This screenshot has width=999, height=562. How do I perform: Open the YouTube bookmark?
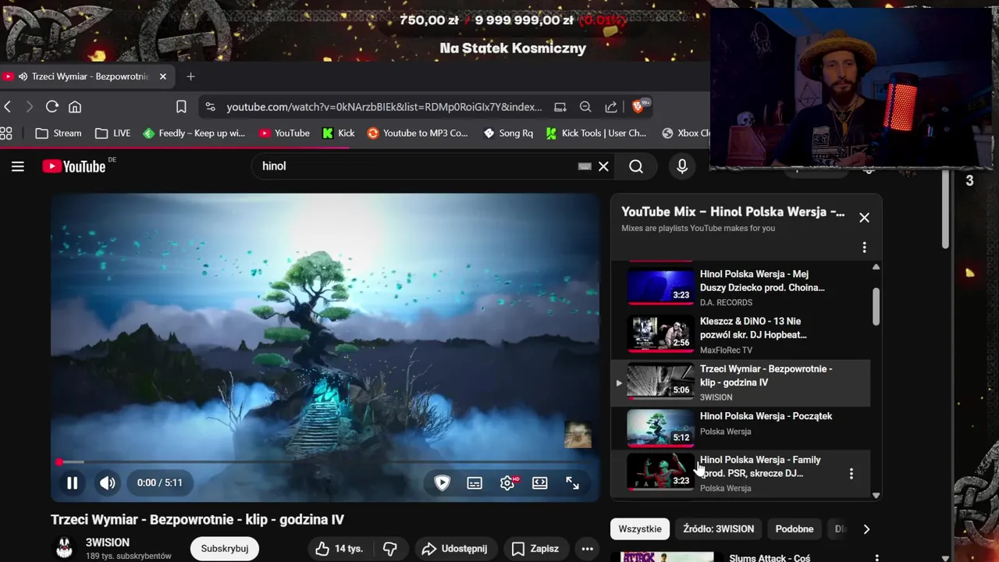pos(285,133)
